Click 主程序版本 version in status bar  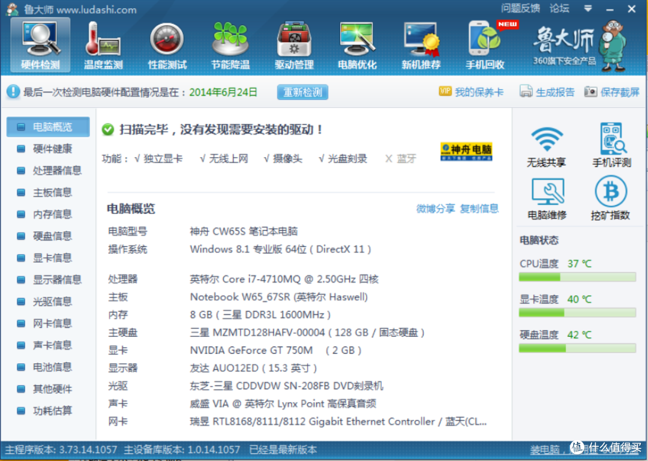pyautogui.click(x=61, y=450)
